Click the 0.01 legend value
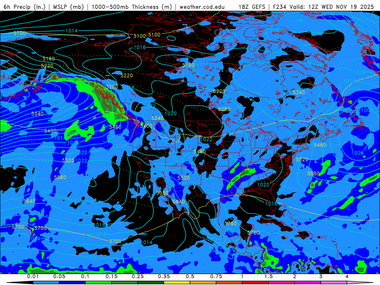380x285 pixels. click(33, 276)
